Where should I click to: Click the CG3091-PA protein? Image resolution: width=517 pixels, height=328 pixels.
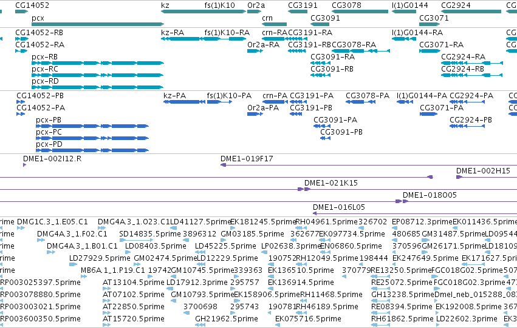pyautogui.click(x=322, y=126)
